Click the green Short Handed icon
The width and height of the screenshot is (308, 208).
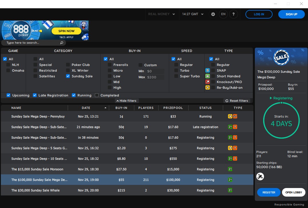pos(208,76)
